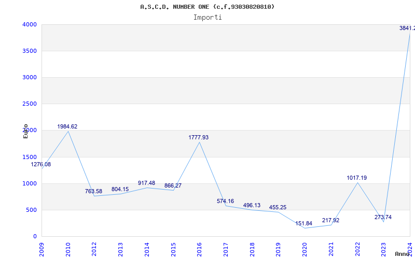Click the 2016 x-axis year label

click(x=200, y=249)
